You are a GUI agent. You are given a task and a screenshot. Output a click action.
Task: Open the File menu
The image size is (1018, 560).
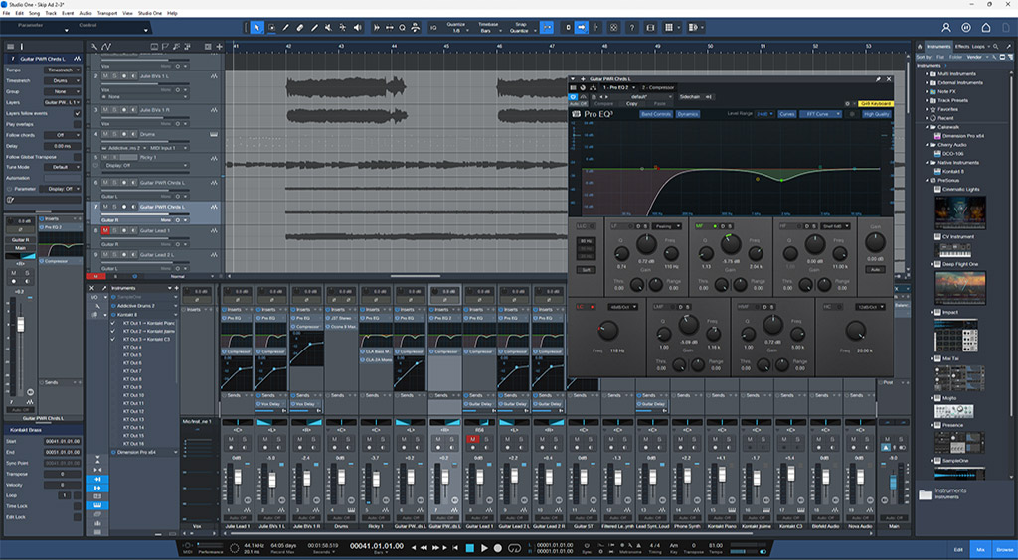click(7, 13)
